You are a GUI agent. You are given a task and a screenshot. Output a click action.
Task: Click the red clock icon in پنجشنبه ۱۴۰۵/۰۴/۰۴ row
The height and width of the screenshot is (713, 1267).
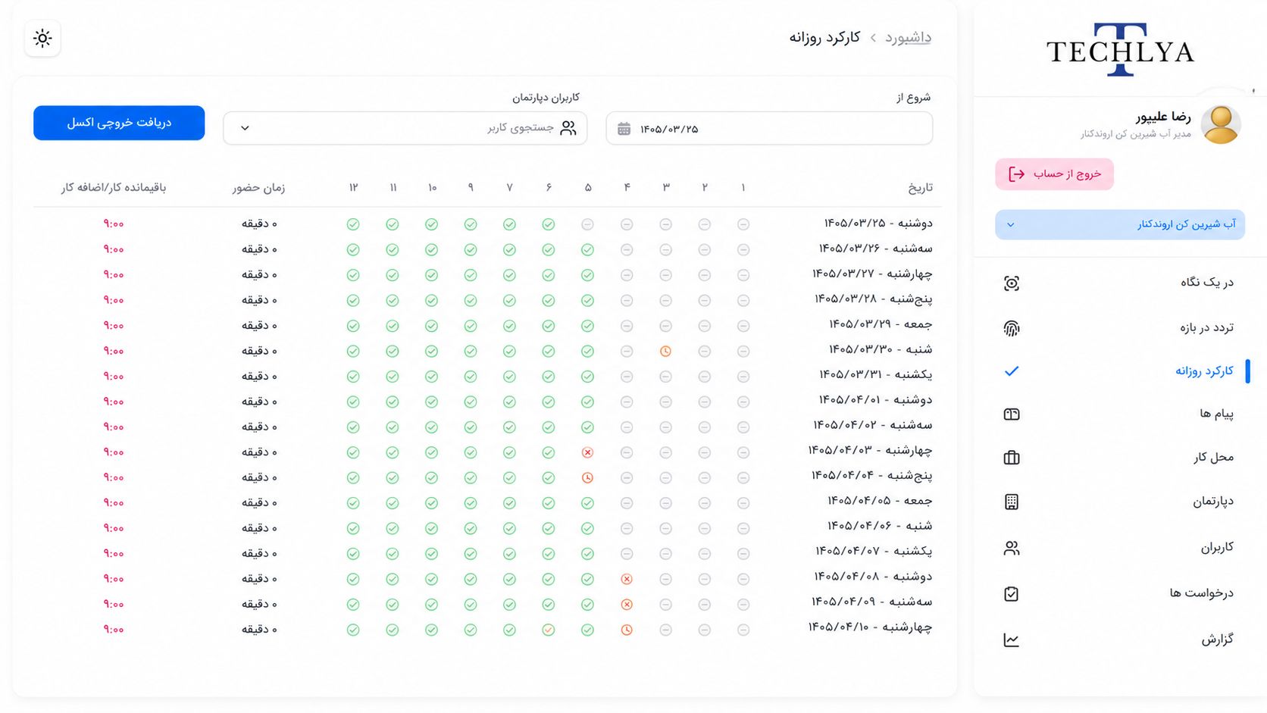coord(587,477)
